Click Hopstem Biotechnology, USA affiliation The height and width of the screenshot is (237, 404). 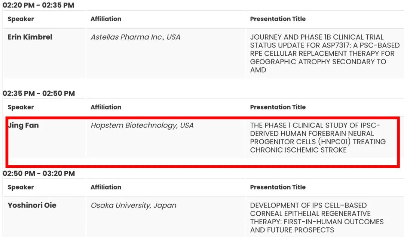tap(142, 125)
